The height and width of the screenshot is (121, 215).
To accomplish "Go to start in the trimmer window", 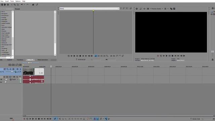I will point(83,56).
